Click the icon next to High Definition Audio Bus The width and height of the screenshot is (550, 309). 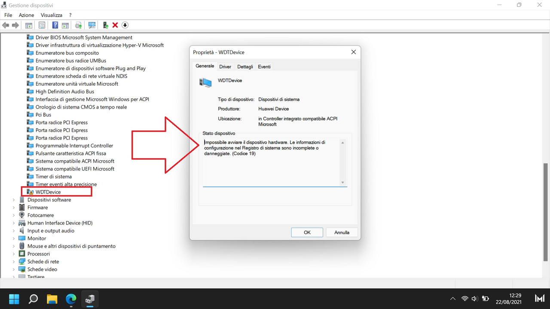[30, 91]
